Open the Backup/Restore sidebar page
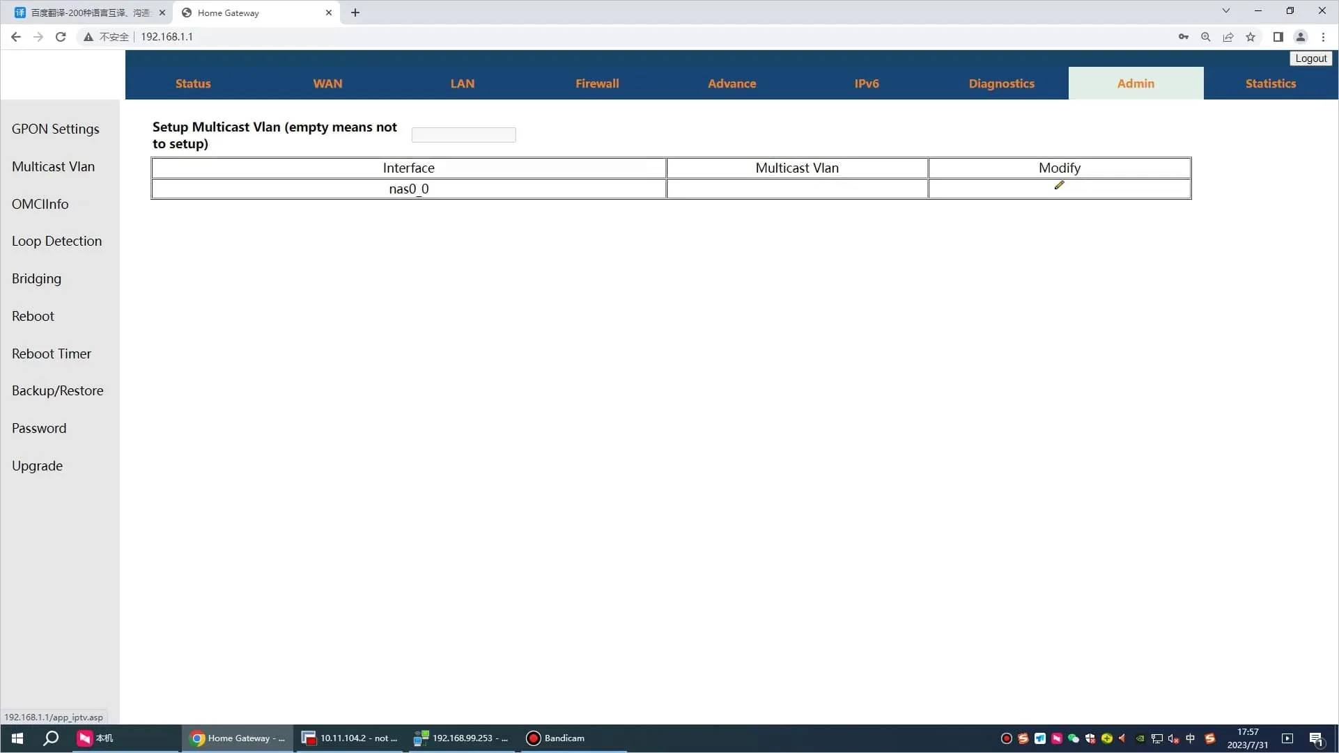The height and width of the screenshot is (753, 1339). [x=57, y=390]
